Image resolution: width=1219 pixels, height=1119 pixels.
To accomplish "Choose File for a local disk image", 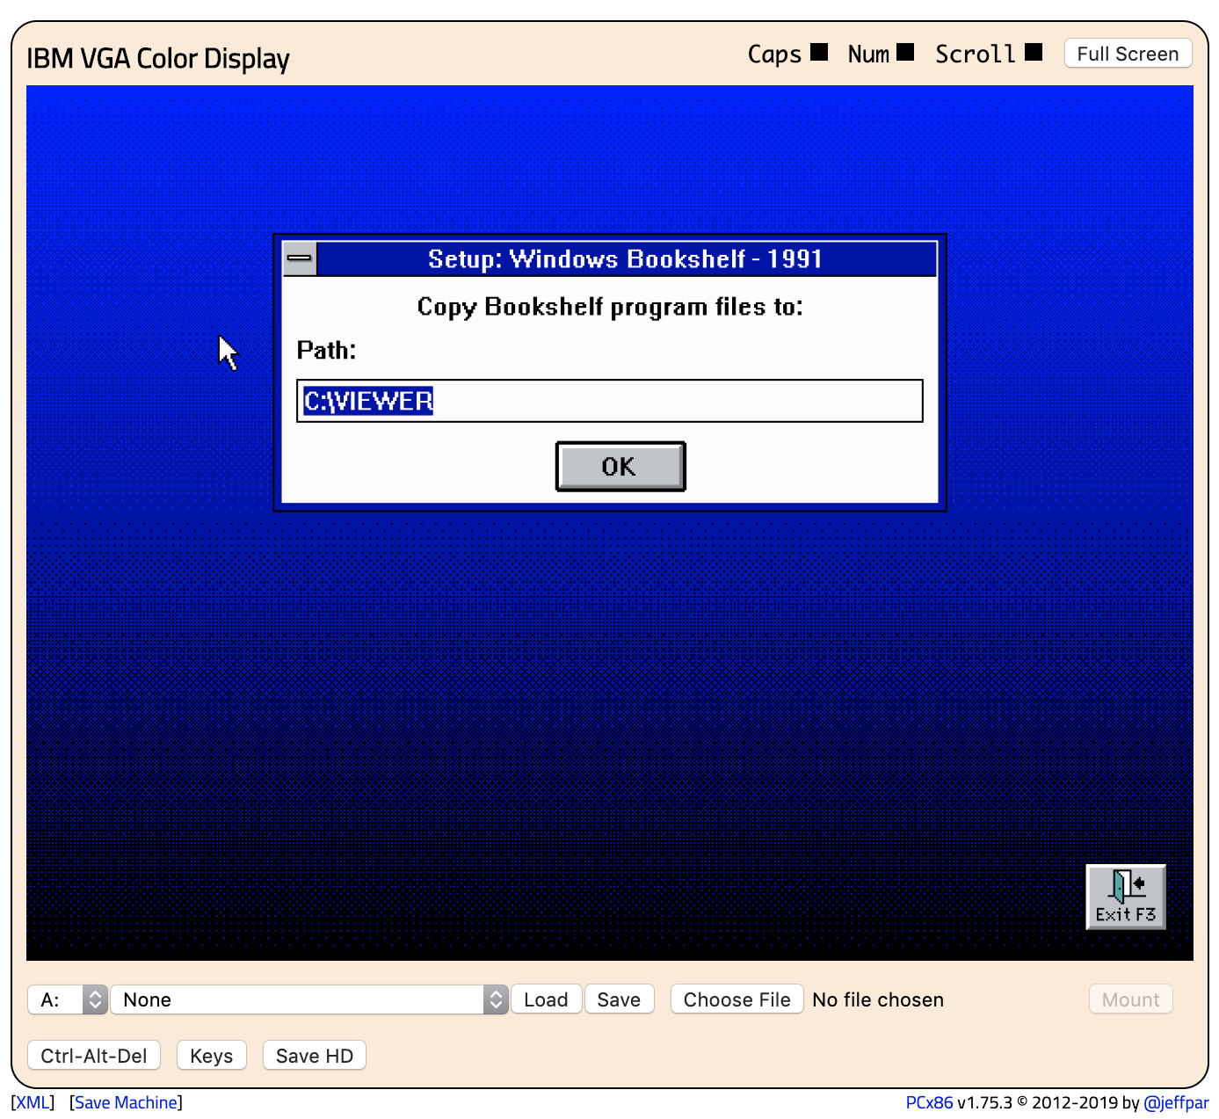I will (x=736, y=999).
